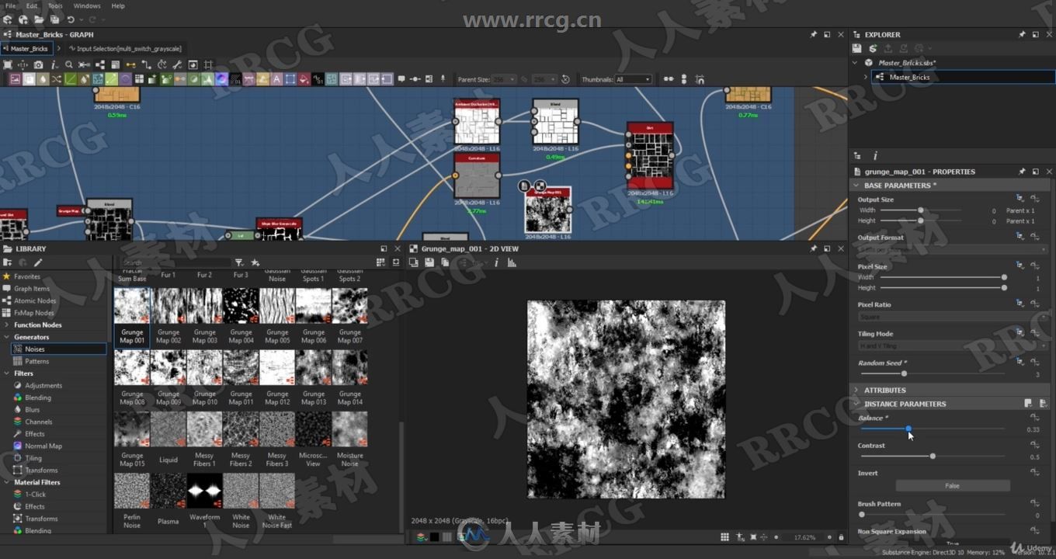Expand the Attributes section

856,390
